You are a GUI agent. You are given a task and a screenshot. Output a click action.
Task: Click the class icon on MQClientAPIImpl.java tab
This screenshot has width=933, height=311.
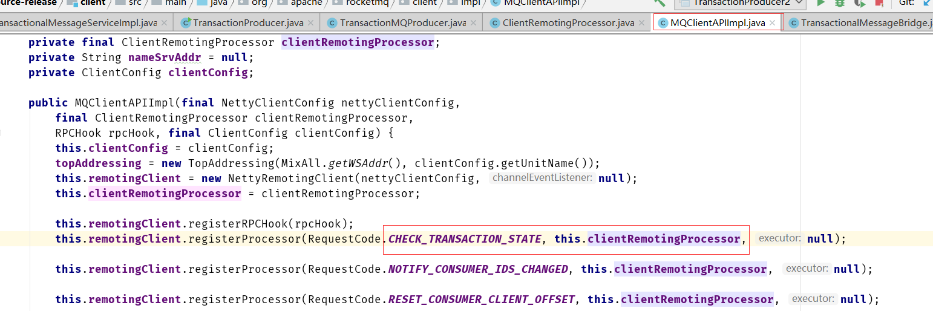pyautogui.click(x=663, y=23)
